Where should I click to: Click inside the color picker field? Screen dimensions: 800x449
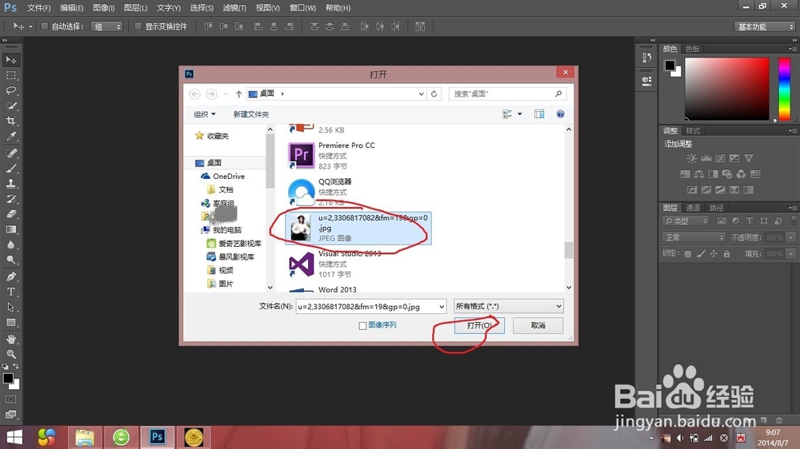[x=726, y=89]
